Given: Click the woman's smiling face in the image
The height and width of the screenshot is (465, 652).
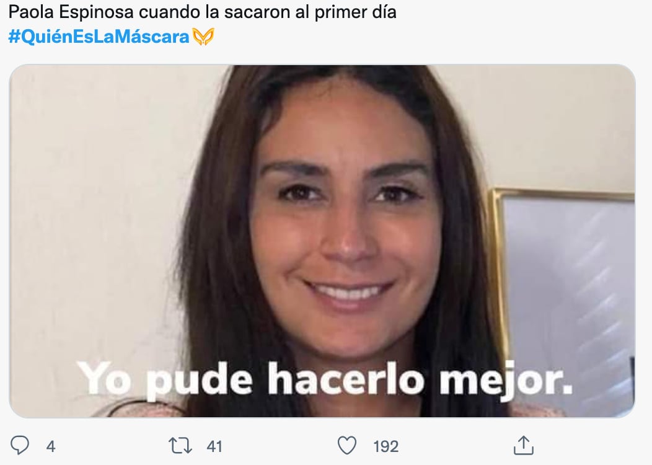Looking at the screenshot, I should pyautogui.click(x=345, y=224).
